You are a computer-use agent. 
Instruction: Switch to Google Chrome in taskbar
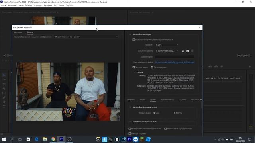(x=53, y=139)
